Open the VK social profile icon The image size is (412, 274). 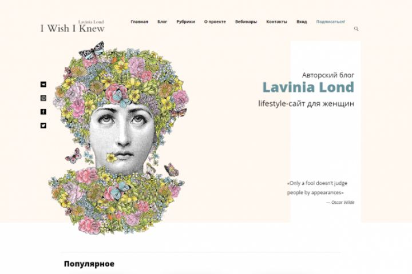[x=43, y=84]
